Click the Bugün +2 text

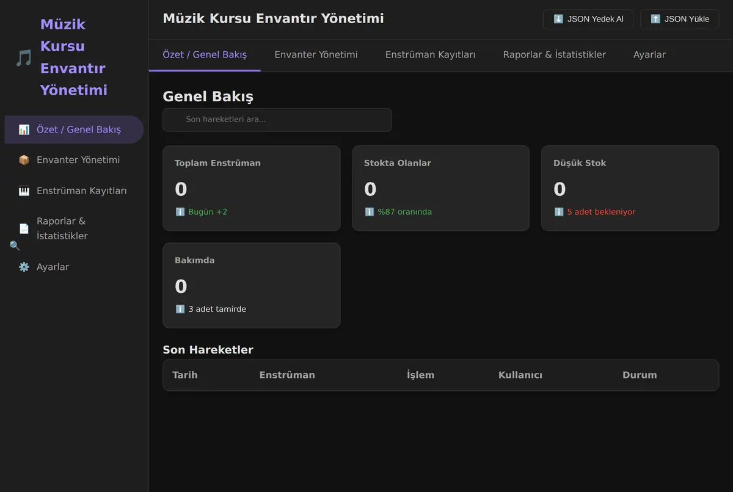click(x=208, y=212)
